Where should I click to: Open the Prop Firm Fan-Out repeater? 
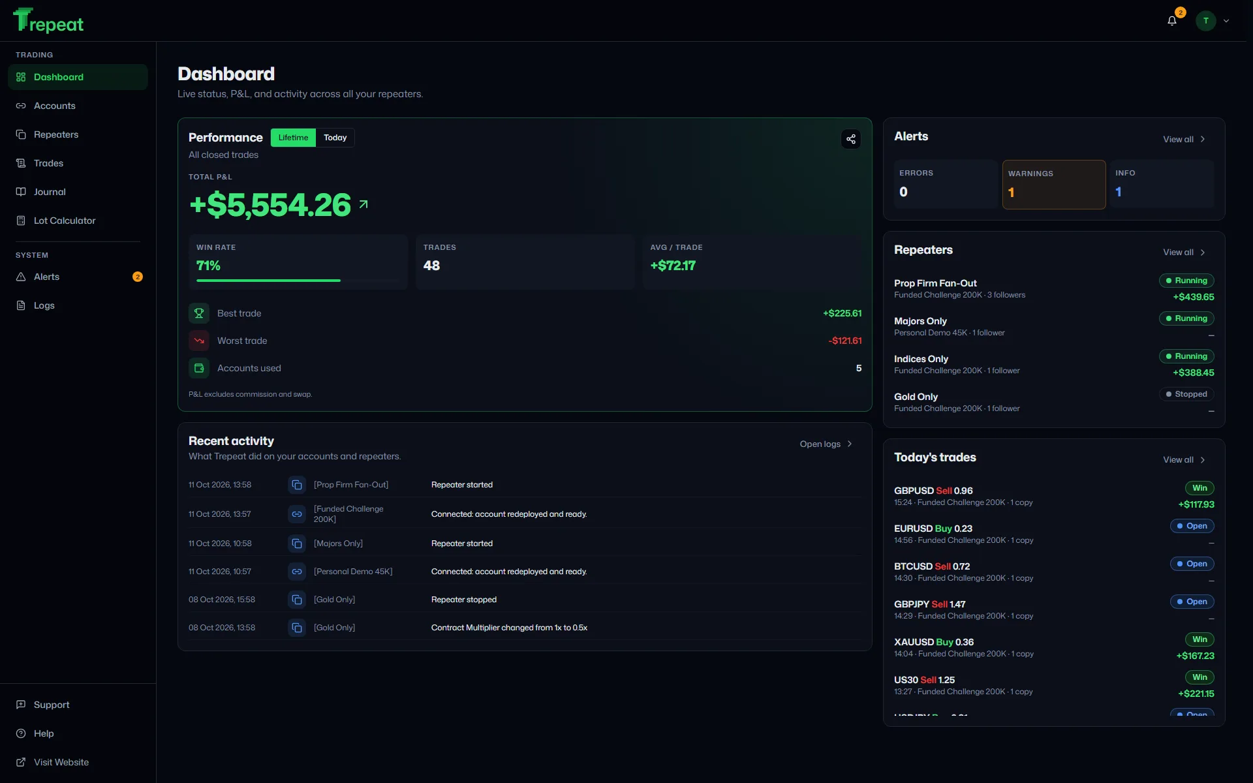click(x=1054, y=288)
